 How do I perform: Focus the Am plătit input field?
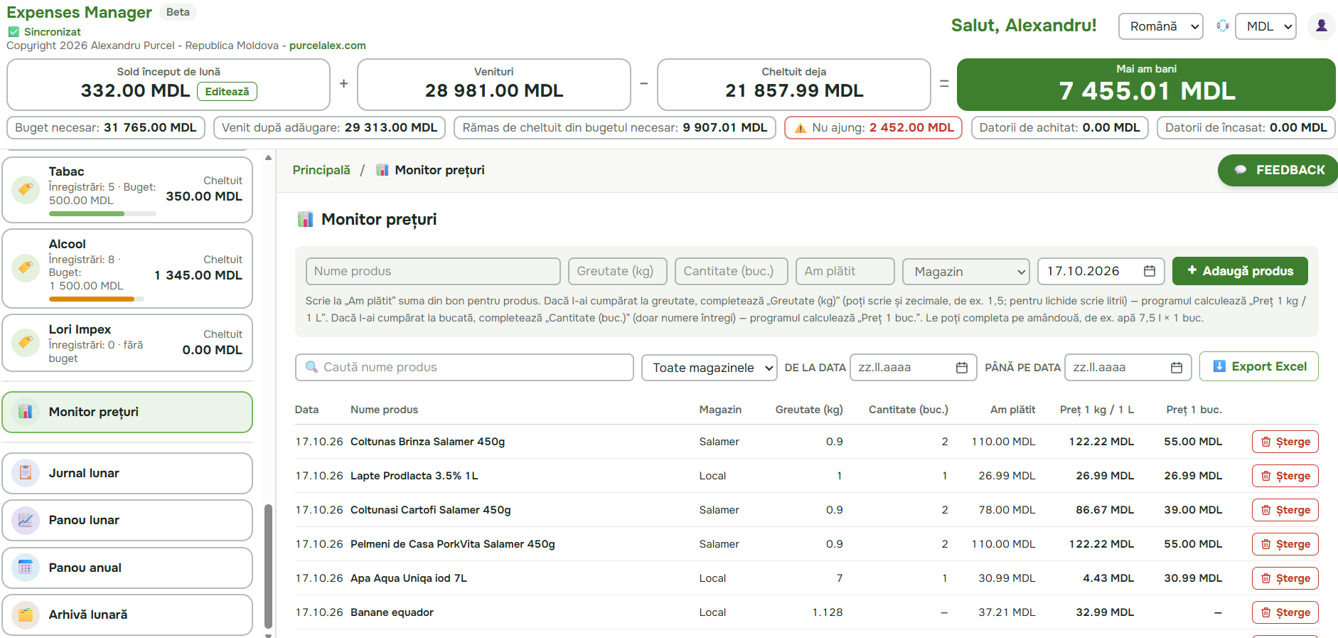coord(845,271)
